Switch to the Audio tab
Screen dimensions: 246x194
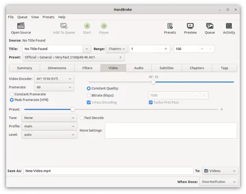(x=139, y=68)
